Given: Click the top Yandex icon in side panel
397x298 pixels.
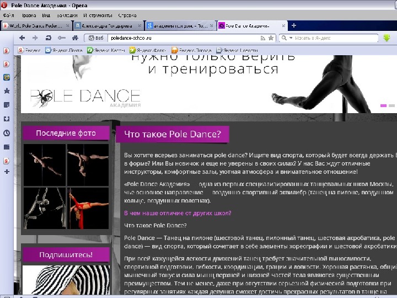Looking at the screenshot, I should 7,50.
